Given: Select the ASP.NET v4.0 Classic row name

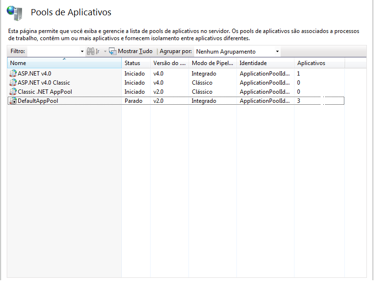Looking at the screenshot, I should pyautogui.click(x=44, y=82).
